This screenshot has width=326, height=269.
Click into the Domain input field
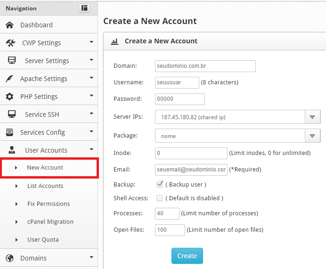205,66
